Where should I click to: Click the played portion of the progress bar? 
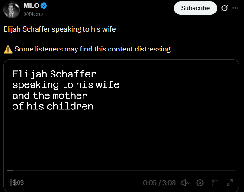click(x=10, y=170)
